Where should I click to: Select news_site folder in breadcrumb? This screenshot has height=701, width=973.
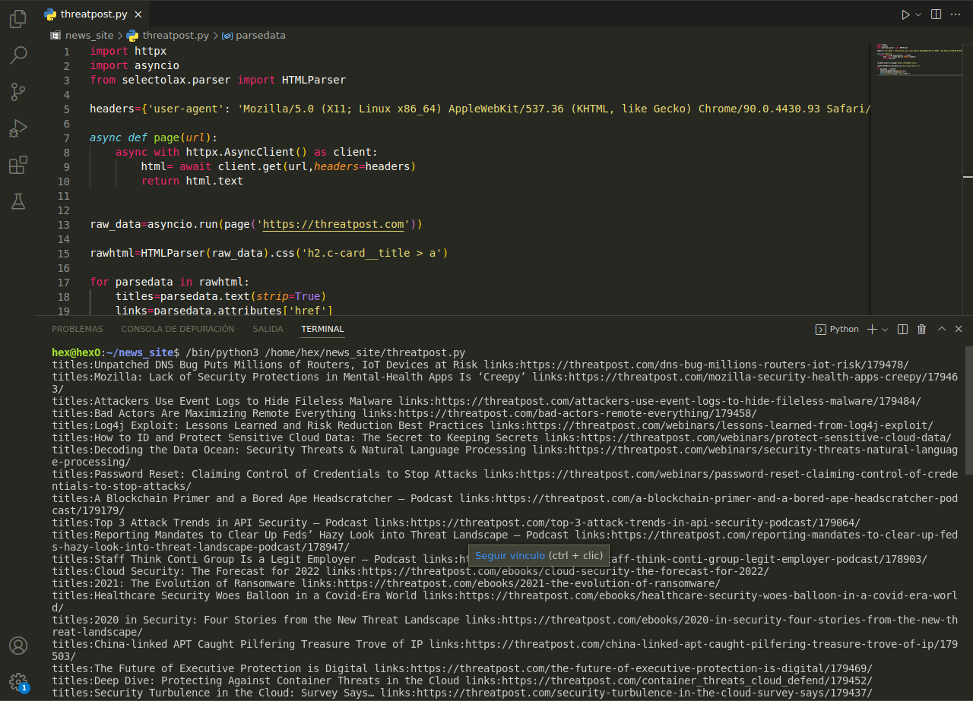pos(89,36)
